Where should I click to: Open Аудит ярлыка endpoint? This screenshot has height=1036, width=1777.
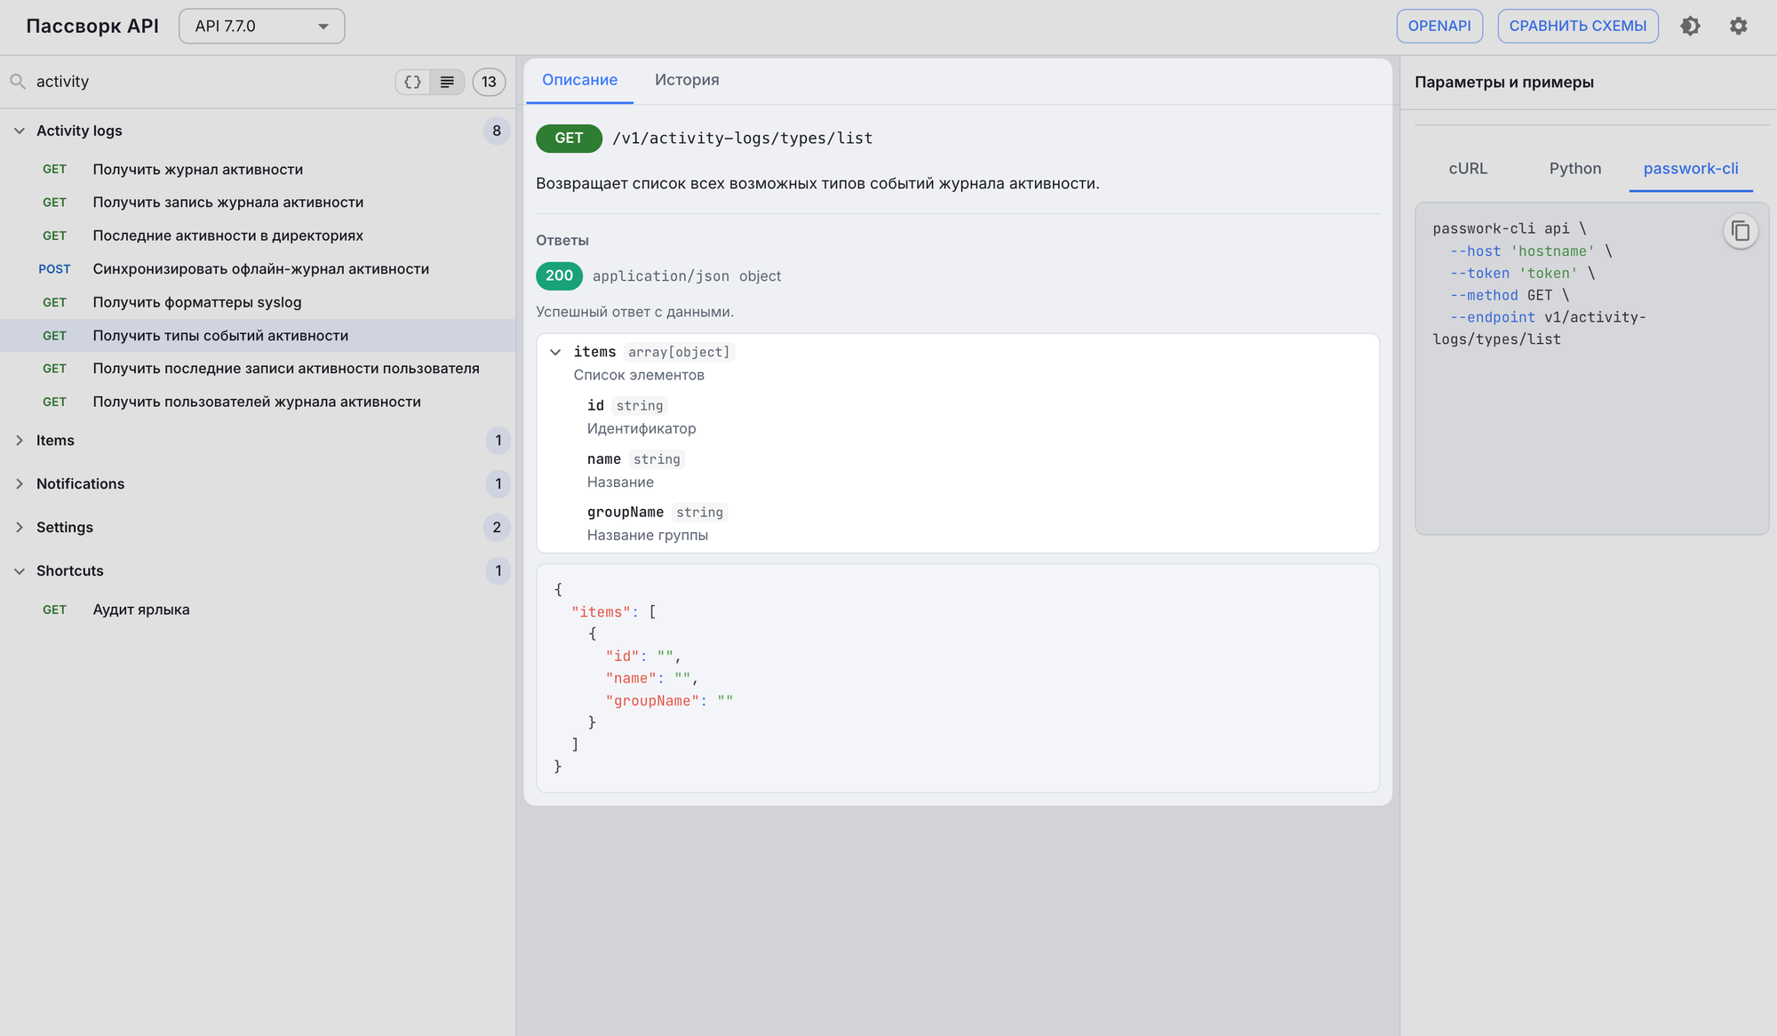[x=258, y=610]
